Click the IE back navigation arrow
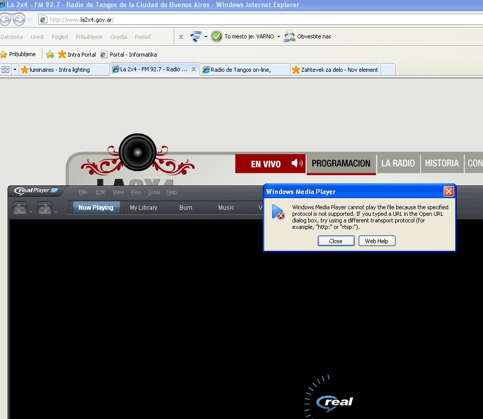 point(5,20)
